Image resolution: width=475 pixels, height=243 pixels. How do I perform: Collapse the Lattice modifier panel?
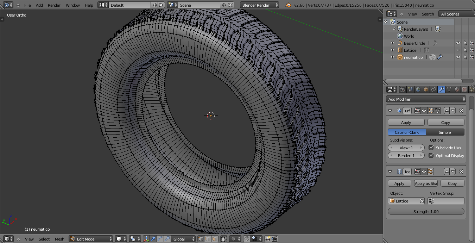(390, 172)
